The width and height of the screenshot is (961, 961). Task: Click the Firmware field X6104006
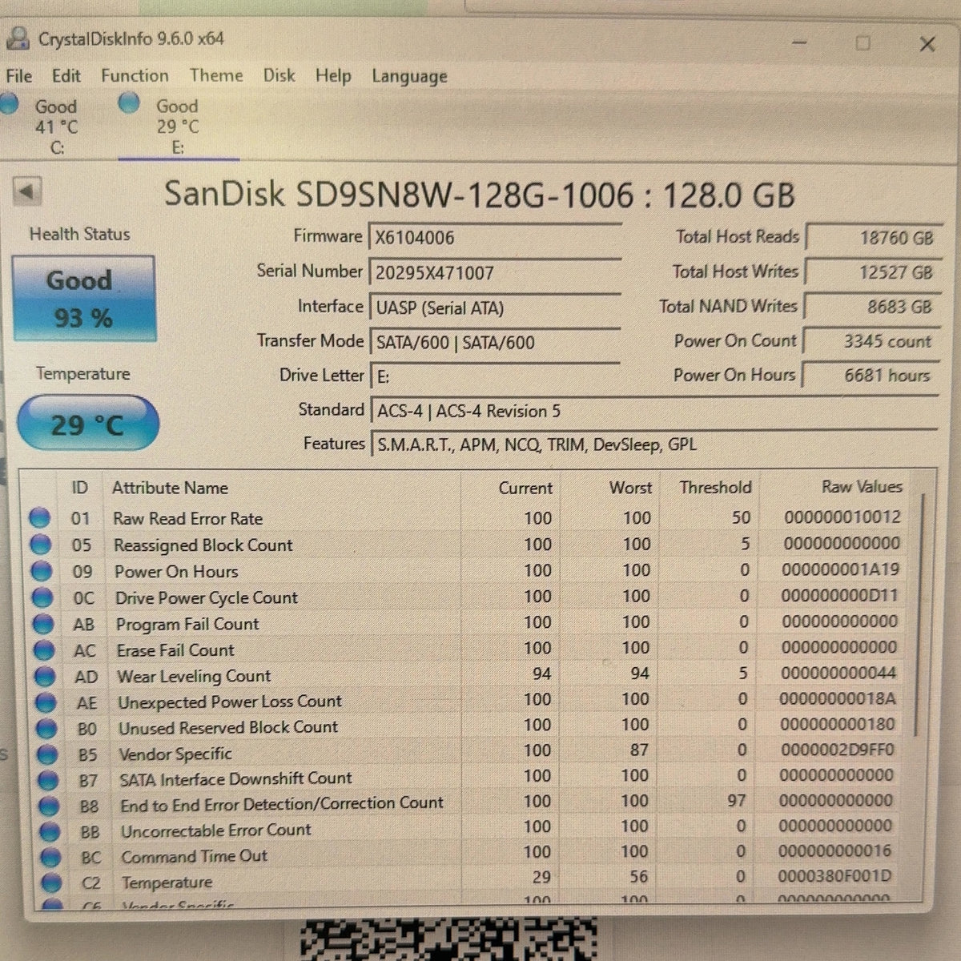coord(494,238)
